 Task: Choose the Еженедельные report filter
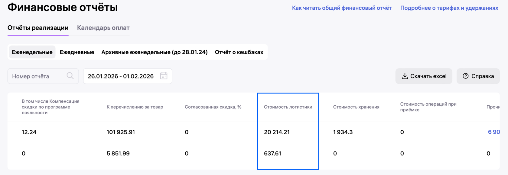coord(32,52)
